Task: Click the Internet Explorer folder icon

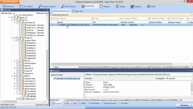Action: [x=23, y=63]
